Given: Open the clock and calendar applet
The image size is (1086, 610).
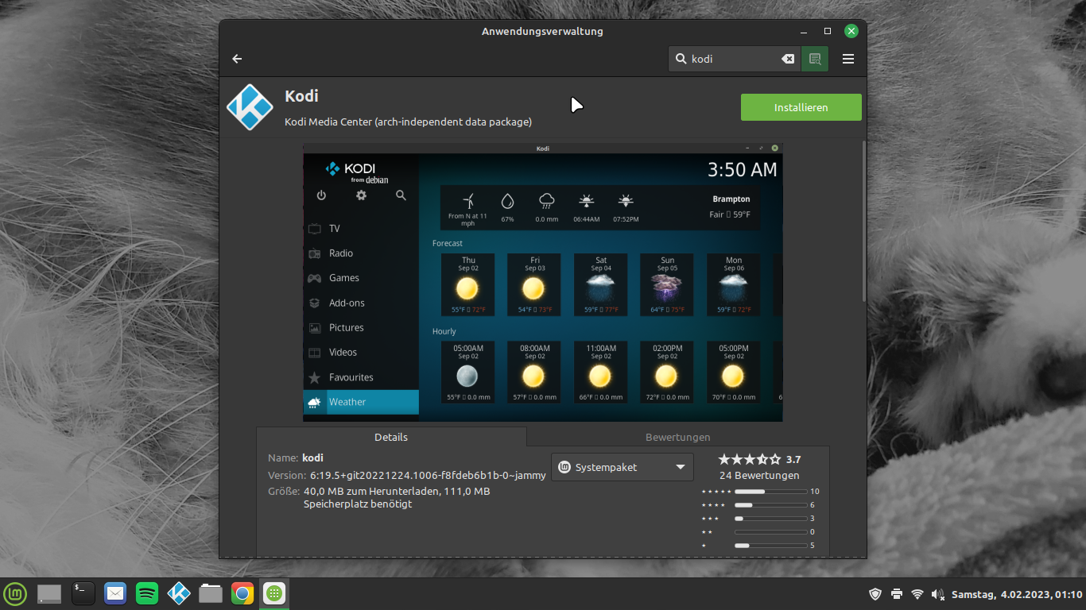Looking at the screenshot, I should click(1017, 594).
